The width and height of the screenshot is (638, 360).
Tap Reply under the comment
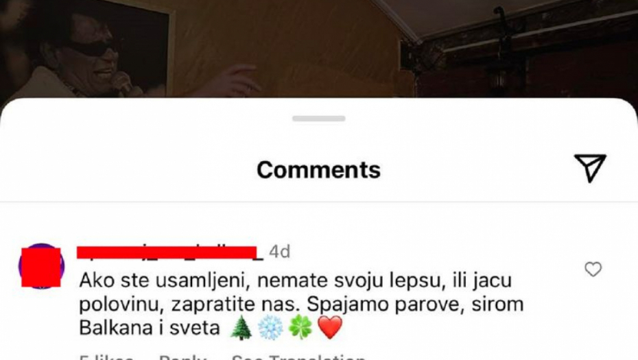[182, 357]
